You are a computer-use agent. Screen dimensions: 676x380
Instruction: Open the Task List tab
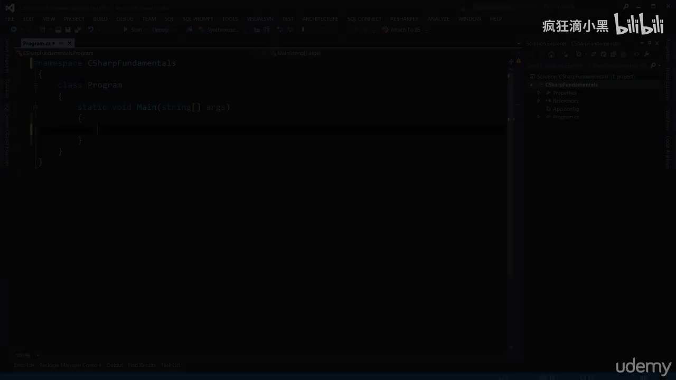click(x=171, y=365)
